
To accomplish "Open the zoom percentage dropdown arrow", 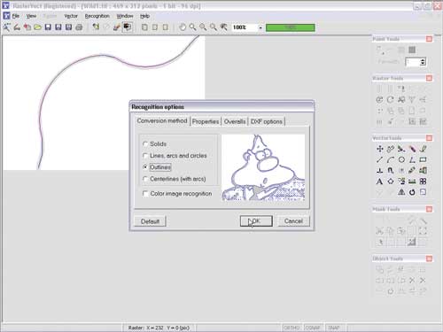I will pyautogui.click(x=260, y=27).
